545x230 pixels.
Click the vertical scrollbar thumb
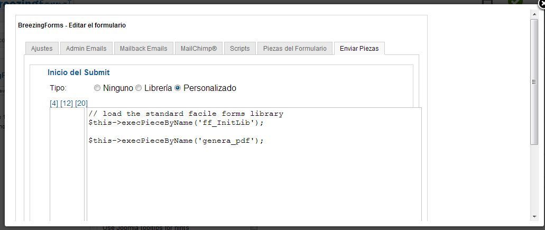[x=534, y=82]
